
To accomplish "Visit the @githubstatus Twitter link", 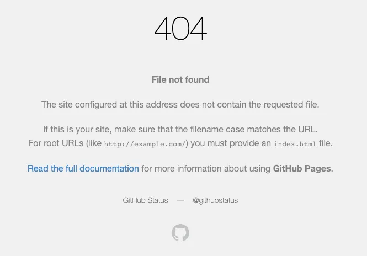I will pos(215,200).
